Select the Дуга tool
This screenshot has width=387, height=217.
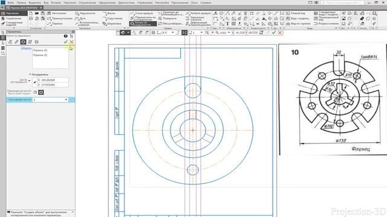pyautogui.click(x=80, y=19)
